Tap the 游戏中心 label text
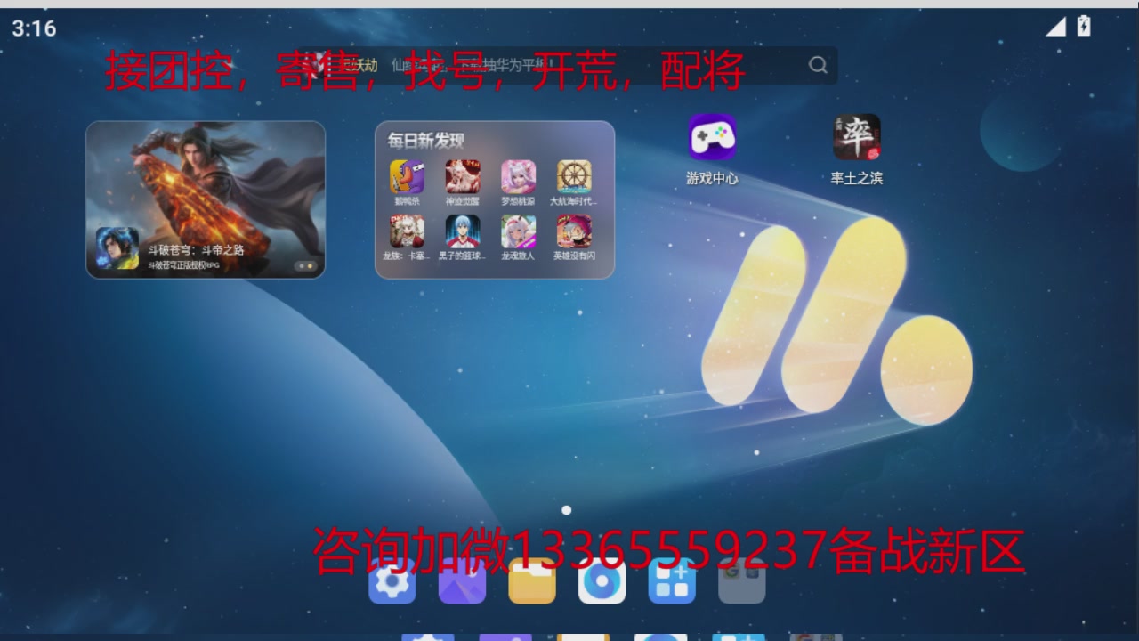Image resolution: width=1139 pixels, height=641 pixels. coord(712,178)
